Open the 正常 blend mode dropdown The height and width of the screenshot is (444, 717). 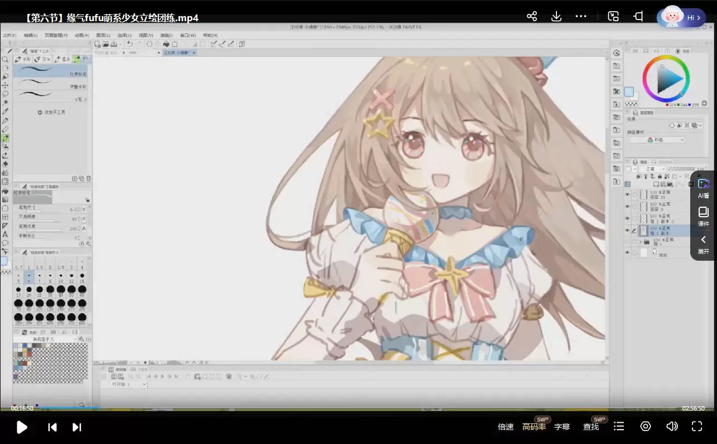(652, 169)
